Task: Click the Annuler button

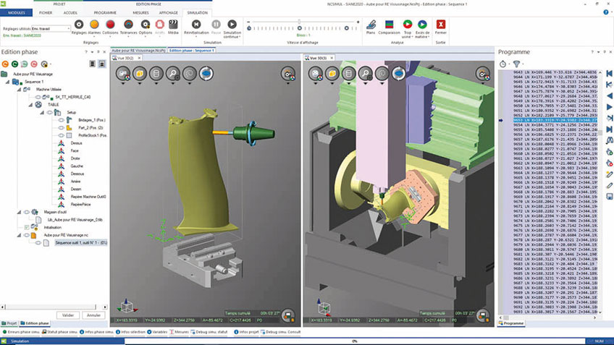Action: click(x=93, y=315)
